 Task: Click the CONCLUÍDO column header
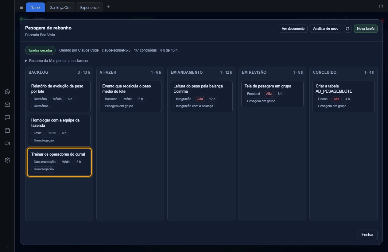[325, 72]
